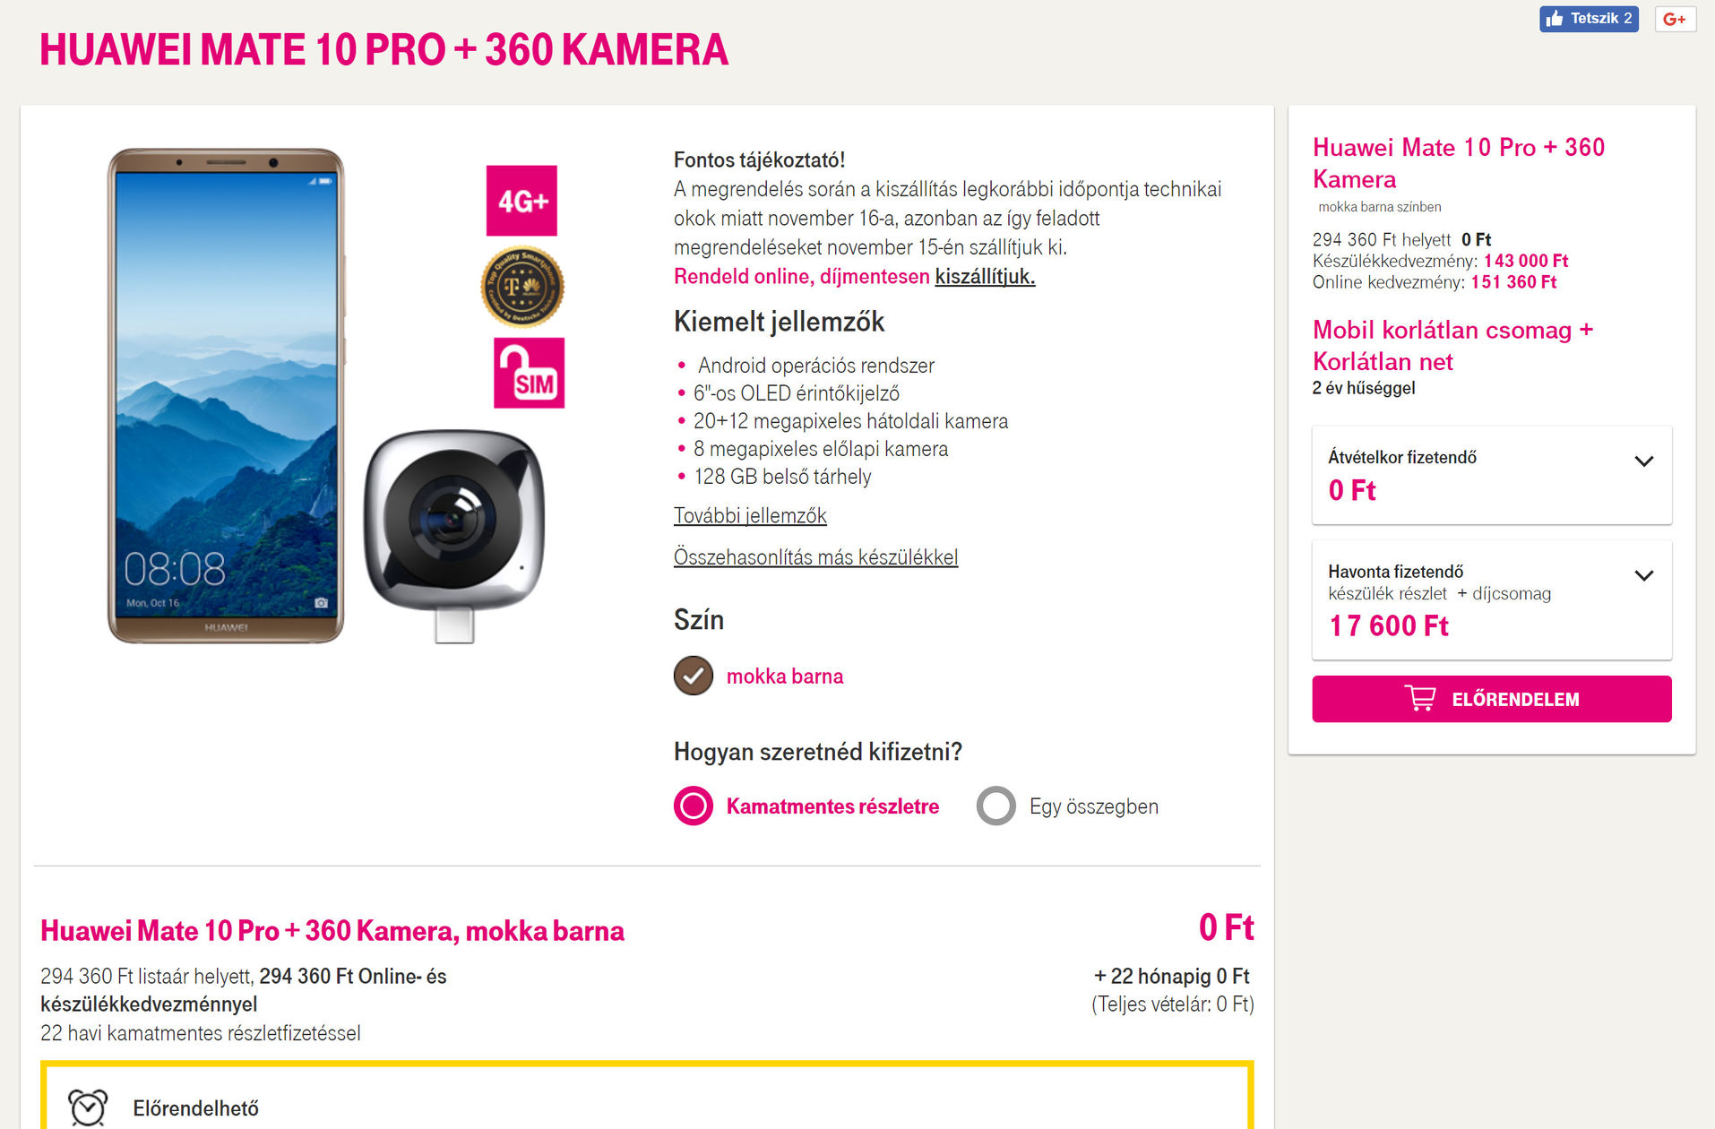Click the kiszállítjuk delivery link
The width and height of the screenshot is (1715, 1129).
[x=985, y=276]
